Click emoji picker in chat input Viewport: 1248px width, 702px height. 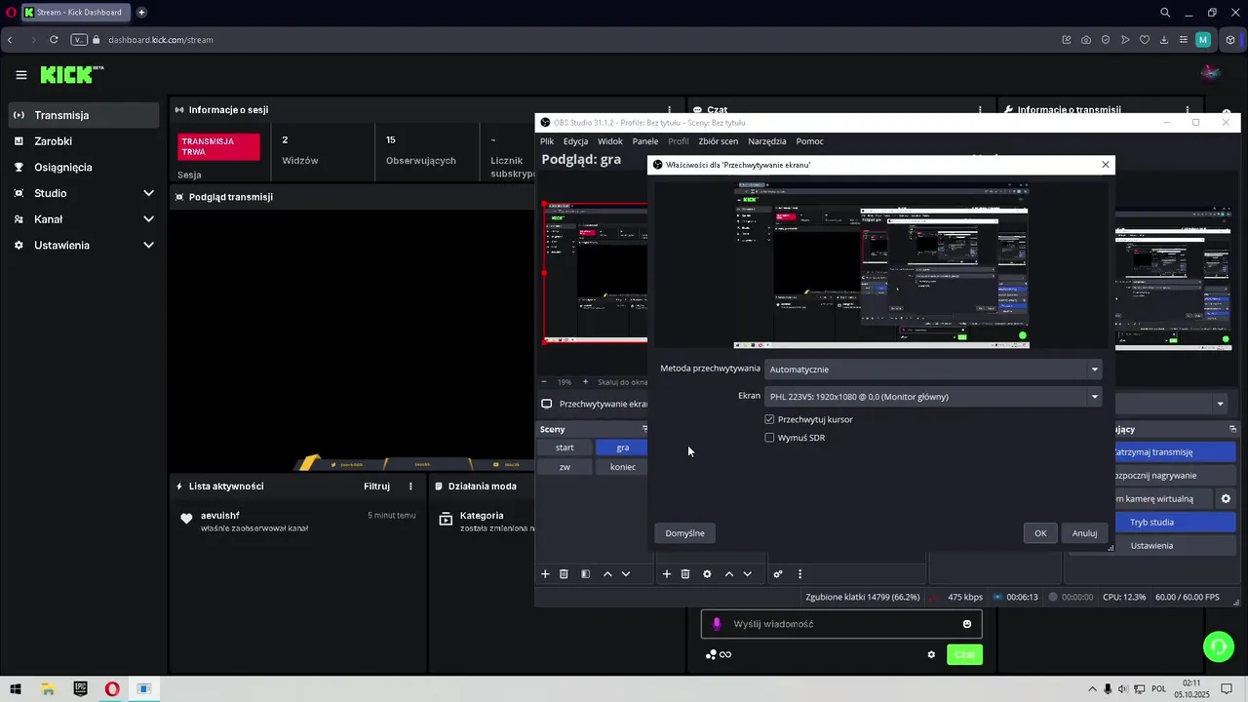point(967,624)
